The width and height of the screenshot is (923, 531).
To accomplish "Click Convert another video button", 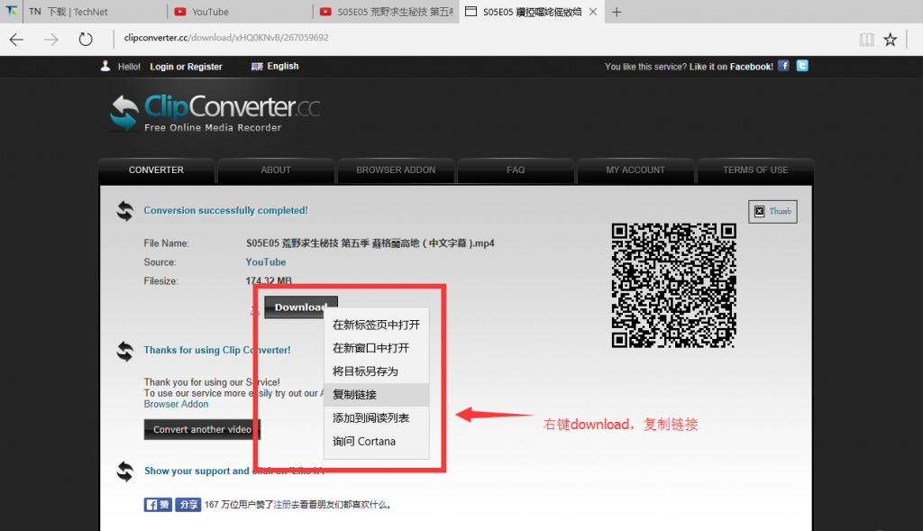I will coord(202,430).
